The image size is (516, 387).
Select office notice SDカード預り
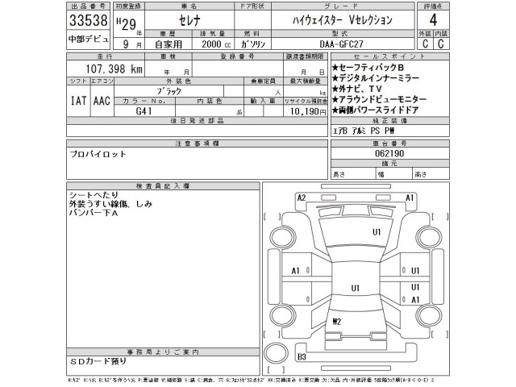98,361
